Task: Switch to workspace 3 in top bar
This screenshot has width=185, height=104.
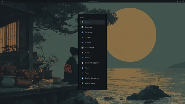Action: point(8,1)
